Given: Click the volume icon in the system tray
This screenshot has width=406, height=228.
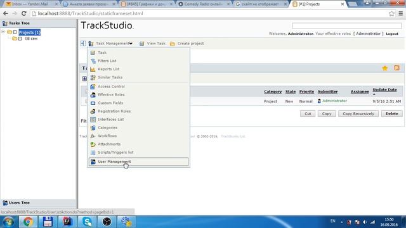Looking at the screenshot, I should click(365, 222).
